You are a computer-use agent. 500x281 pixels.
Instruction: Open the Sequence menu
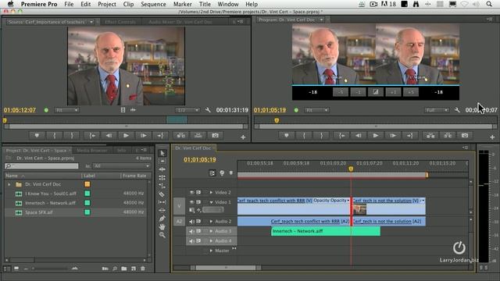(153, 4)
